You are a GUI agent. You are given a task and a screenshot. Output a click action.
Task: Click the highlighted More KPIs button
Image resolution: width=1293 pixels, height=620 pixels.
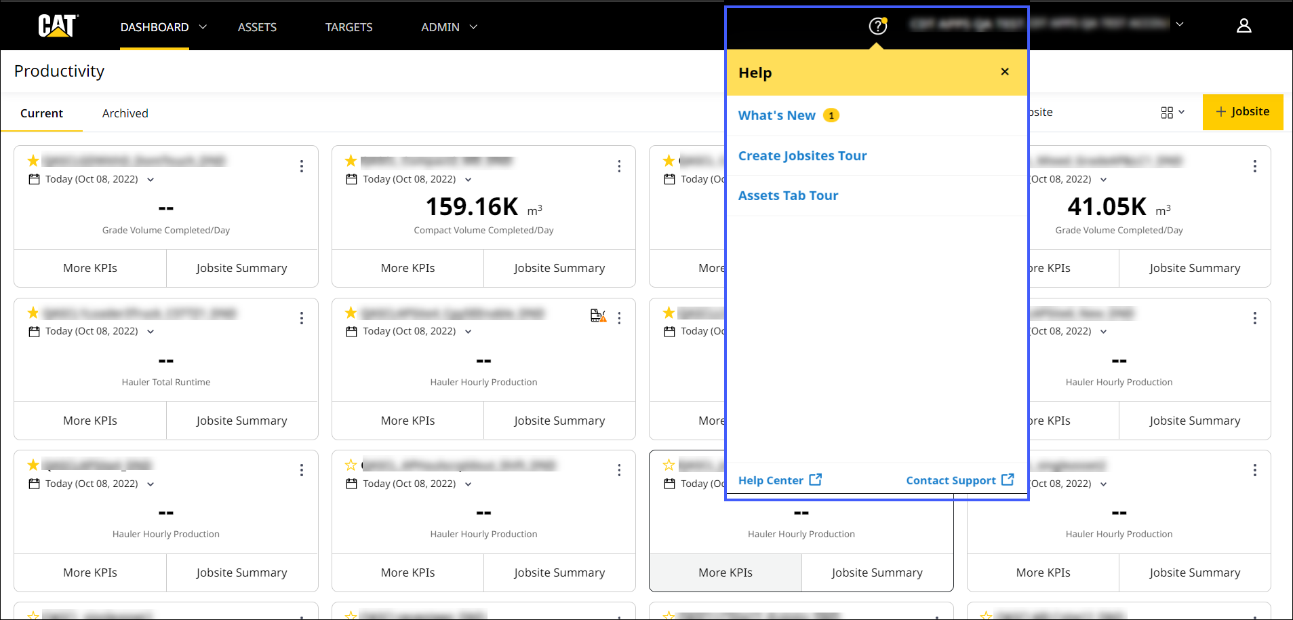pos(725,573)
